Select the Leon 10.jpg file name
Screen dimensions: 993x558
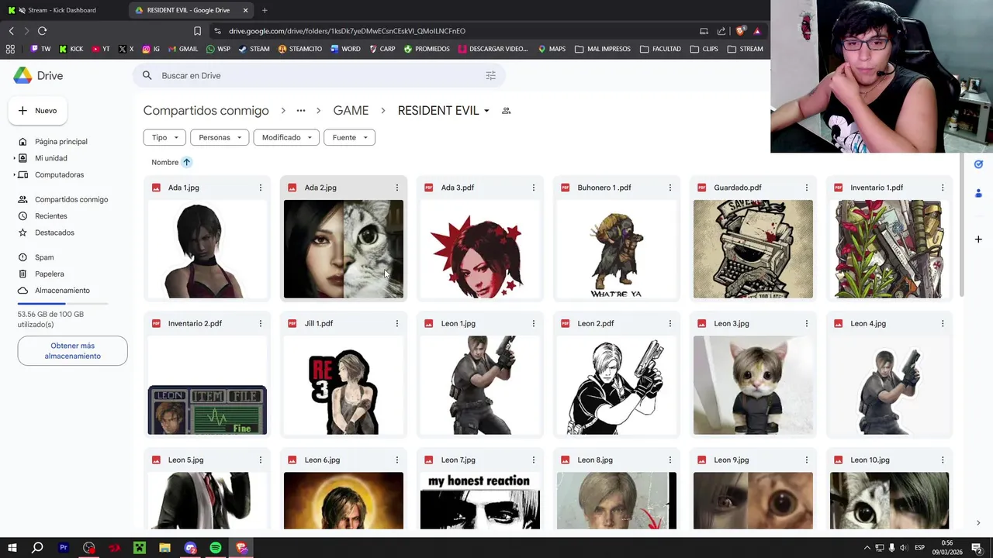coord(870,460)
